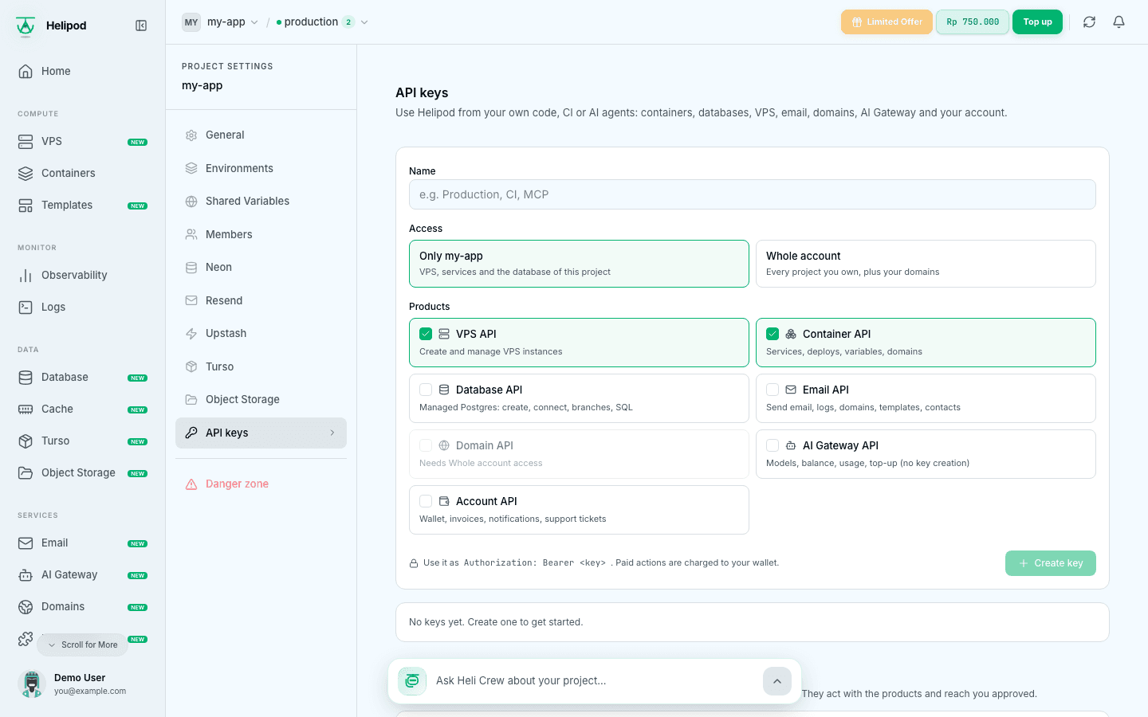The image size is (1148, 717).
Task: Click the Shared Variables label
Action: [247, 202]
